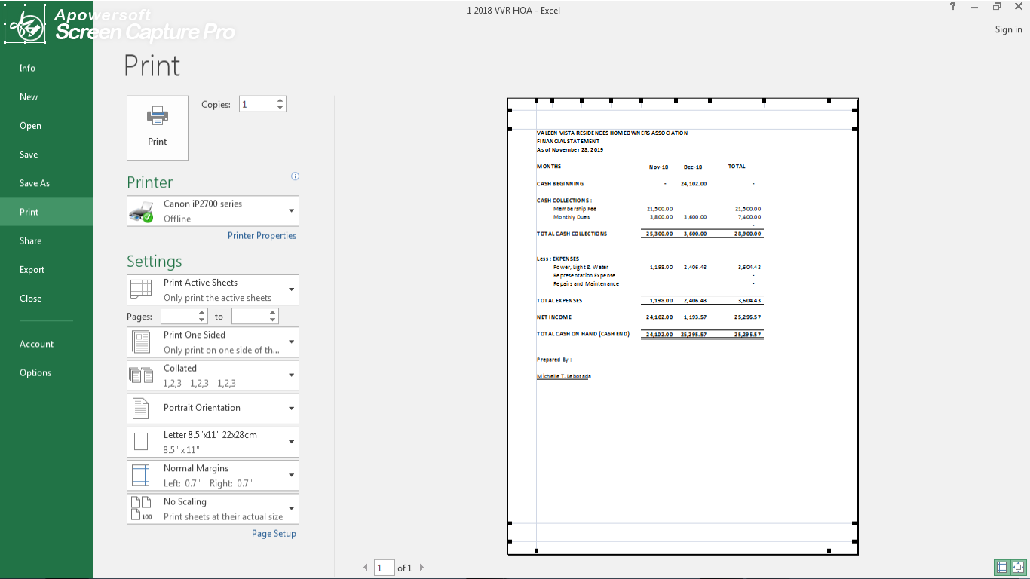1030x579 pixels.
Task: Click the Pages starting page field
Action: point(179,317)
